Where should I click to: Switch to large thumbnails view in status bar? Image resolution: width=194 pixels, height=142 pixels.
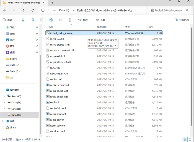click(x=190, y=140)
